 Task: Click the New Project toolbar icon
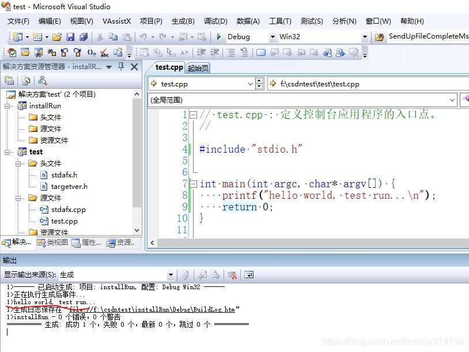tap(18, 37)
